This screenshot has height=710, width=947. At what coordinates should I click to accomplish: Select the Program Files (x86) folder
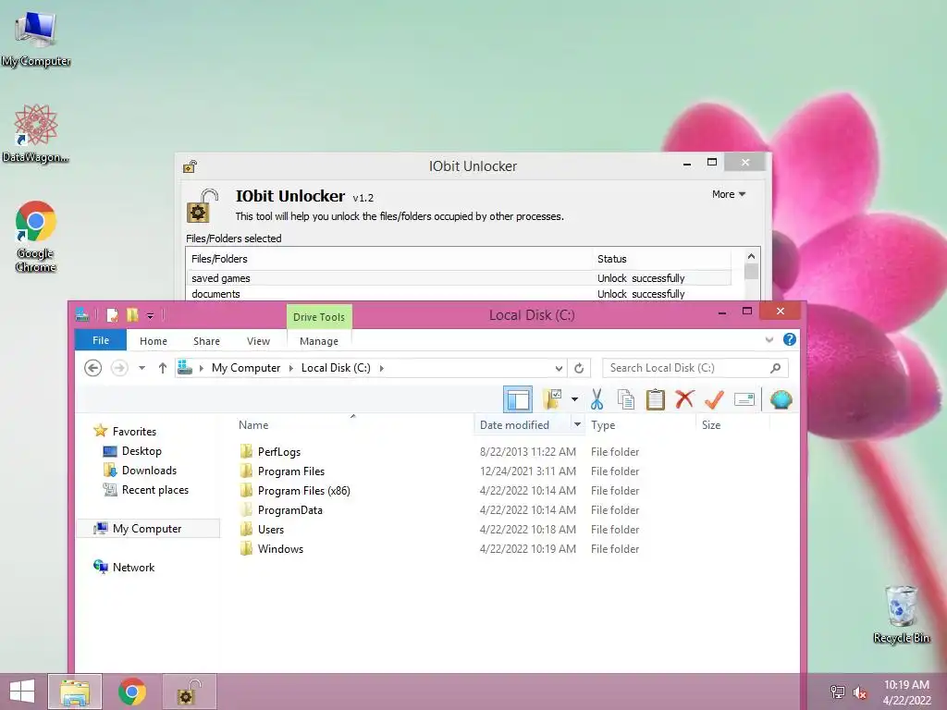coord(303,490)
